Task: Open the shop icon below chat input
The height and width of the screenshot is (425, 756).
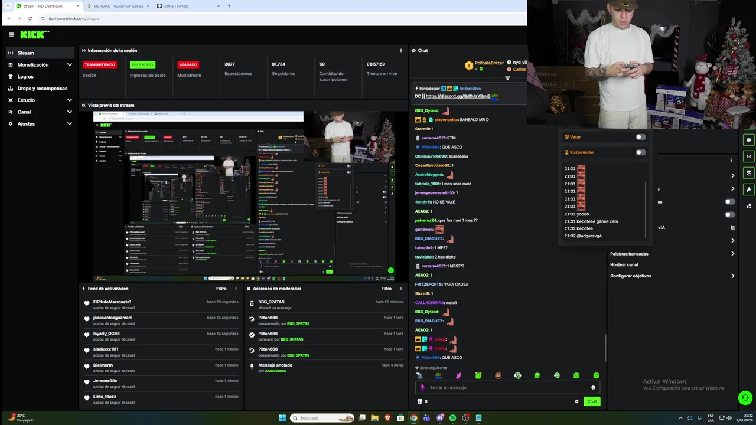Action: coord(420,401)
